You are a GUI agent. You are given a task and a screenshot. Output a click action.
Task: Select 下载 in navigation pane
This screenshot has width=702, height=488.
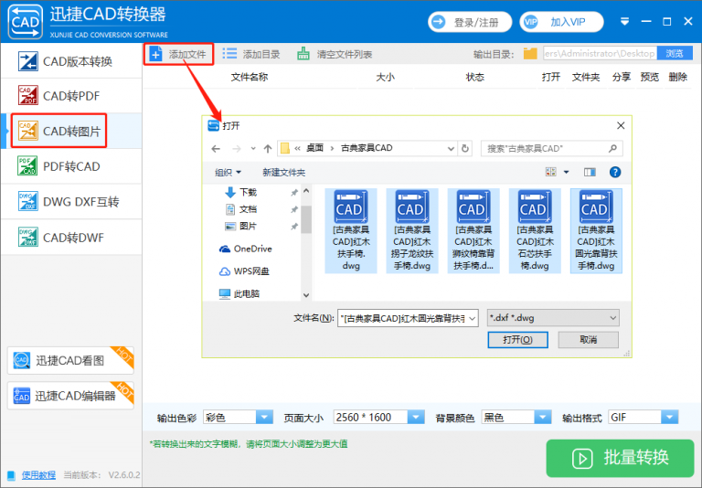point(248,193)
